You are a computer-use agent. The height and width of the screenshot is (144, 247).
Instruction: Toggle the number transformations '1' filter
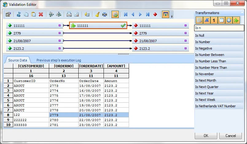pos(214,20)
